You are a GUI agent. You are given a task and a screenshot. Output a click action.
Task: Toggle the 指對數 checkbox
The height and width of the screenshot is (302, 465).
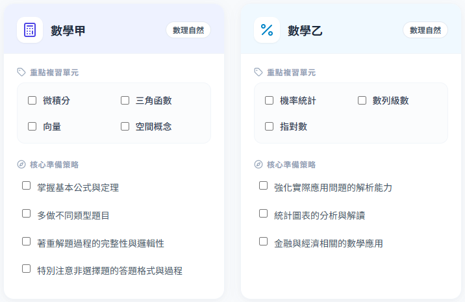[x=269, y=127]
